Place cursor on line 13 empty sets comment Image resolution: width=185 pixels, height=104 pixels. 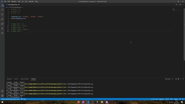tap(16, 31)
